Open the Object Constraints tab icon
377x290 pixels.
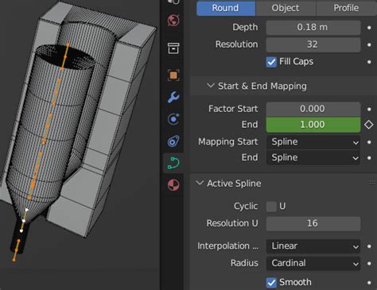coord(173,141)
